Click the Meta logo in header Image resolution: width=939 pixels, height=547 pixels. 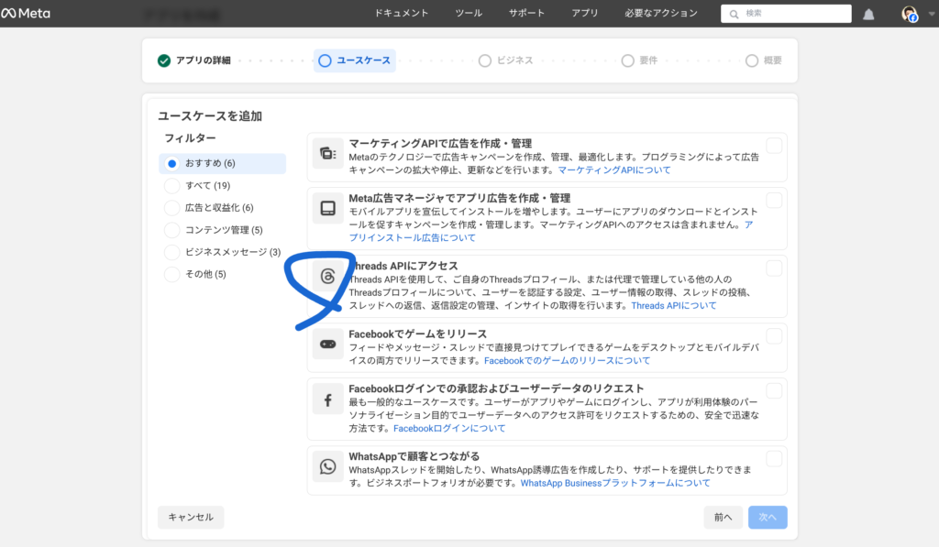pos(27,14)
